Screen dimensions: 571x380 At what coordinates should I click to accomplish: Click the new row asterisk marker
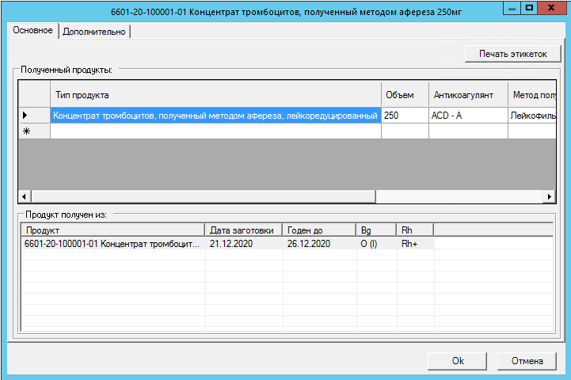[26, 131]
